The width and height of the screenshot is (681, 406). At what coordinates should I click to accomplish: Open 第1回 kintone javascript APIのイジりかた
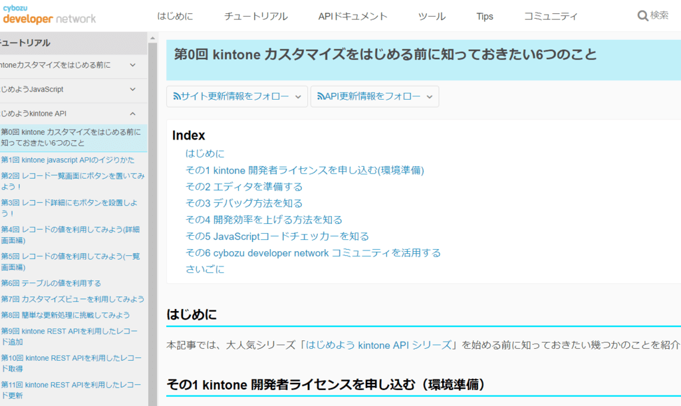click(67, 160)
